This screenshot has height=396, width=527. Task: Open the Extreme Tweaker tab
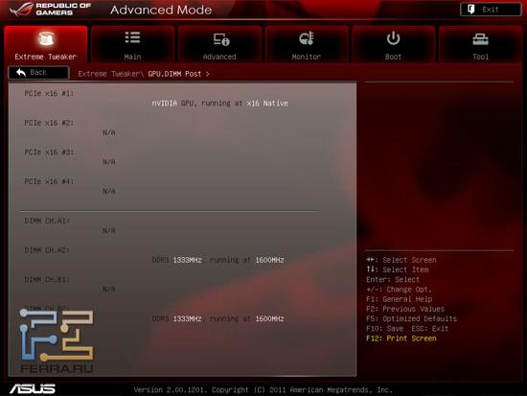point(46,44)
